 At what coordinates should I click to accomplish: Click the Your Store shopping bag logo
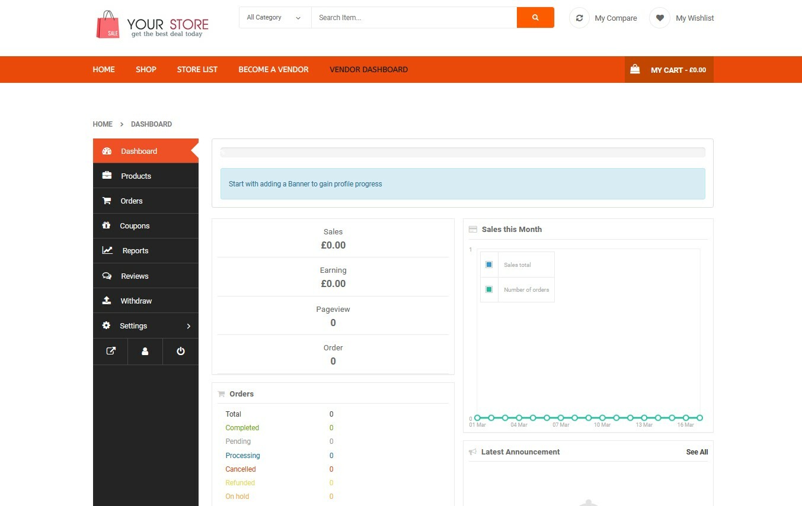coord(108,24)
